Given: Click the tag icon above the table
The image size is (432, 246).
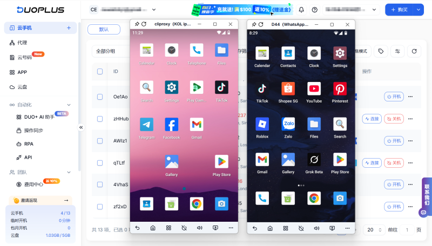Looking at the screenshot, I should tap(381, 51).
